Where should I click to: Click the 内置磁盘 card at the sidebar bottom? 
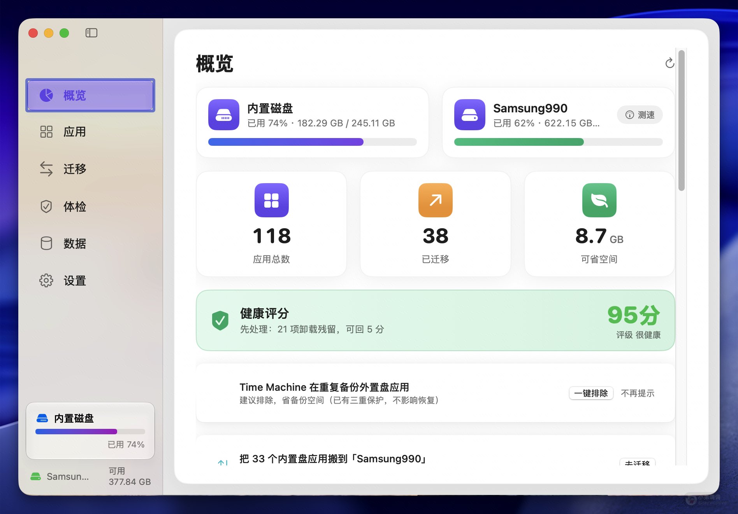tap(90, 431)
